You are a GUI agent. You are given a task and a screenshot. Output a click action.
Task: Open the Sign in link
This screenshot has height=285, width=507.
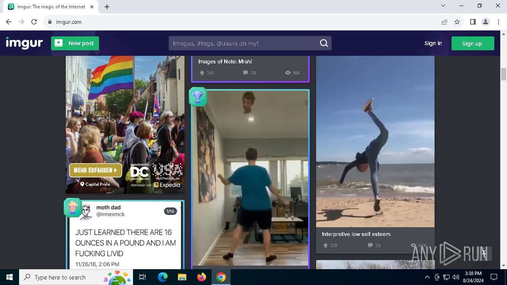click(433, 43)
